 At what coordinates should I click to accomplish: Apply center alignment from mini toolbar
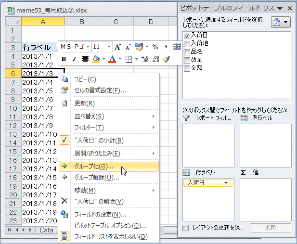click(x=85, y=59)
